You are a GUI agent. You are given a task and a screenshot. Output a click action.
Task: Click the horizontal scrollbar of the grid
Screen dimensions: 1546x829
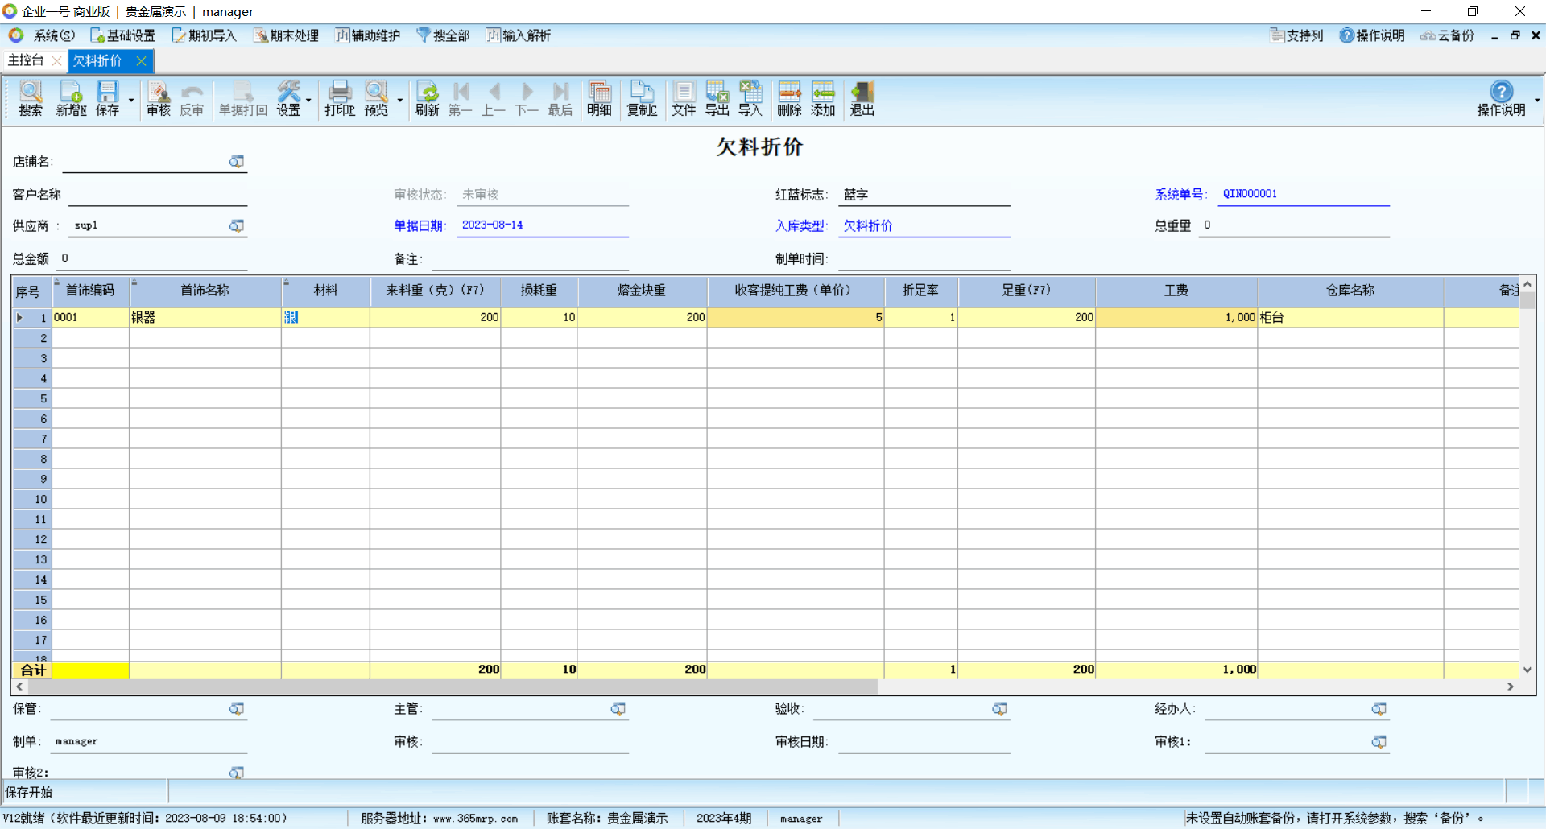click(x=451, y=687)
